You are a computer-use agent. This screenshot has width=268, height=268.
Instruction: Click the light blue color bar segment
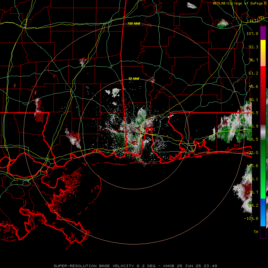263,220
